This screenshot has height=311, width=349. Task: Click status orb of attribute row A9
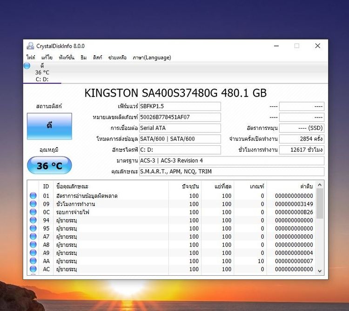pyautogui.click(x=33, y=253)
